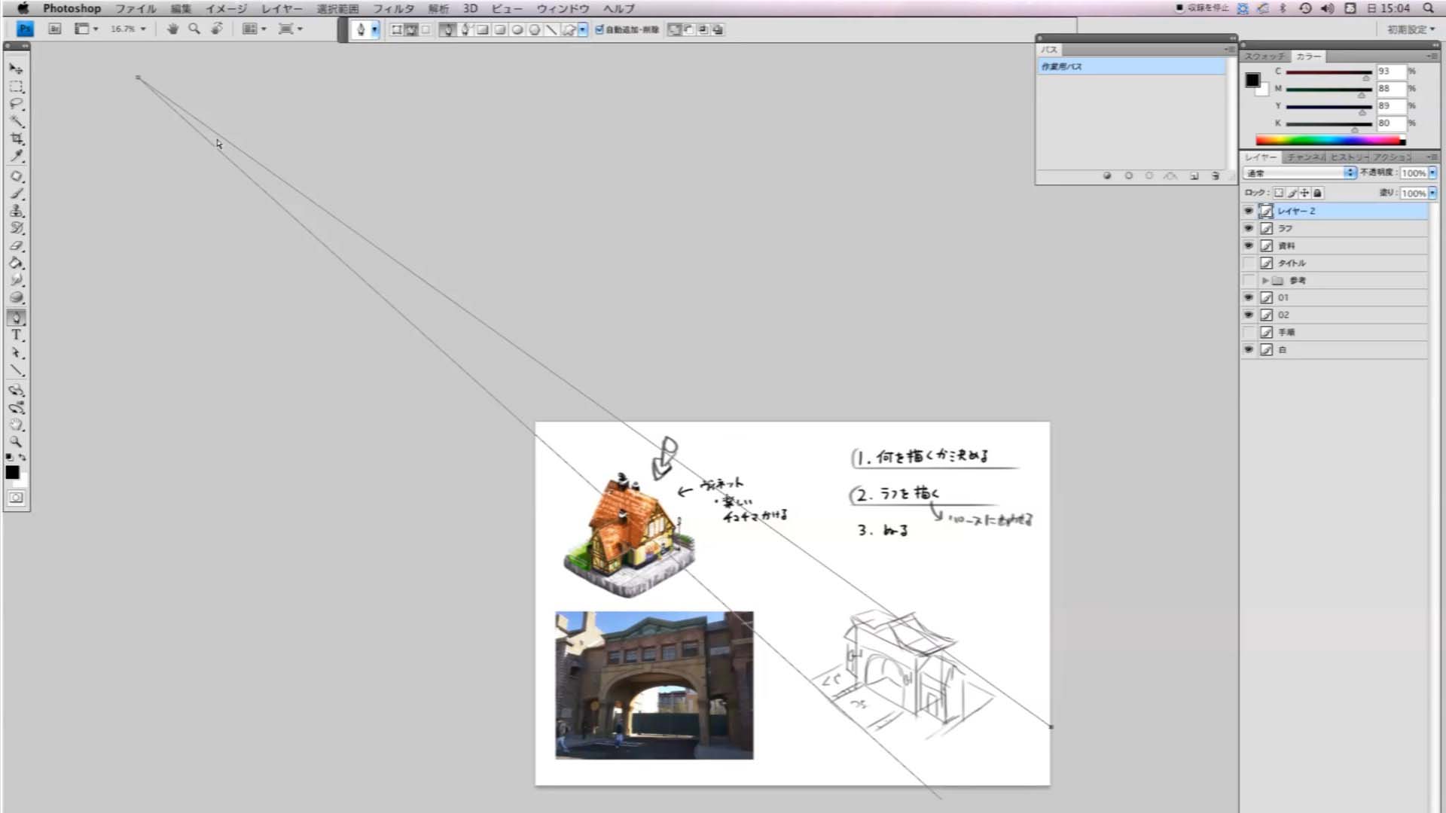Viewport: 1446px width, 813px height.
Task: Create new path in Paths panel
Action: 1194,175
